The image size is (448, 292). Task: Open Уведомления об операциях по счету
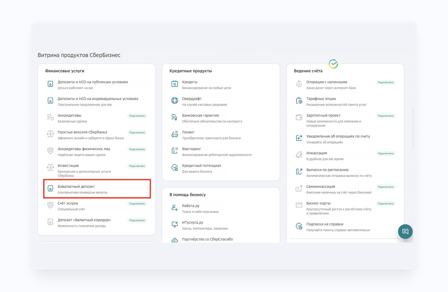pyautogui.click(x=338, y=136)
